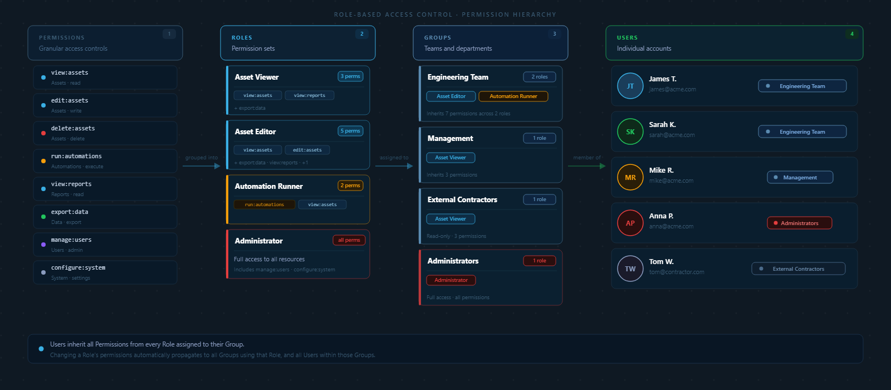Click 'Full access to all resources' text
This screenshot has height=390, width=891.
269,259
